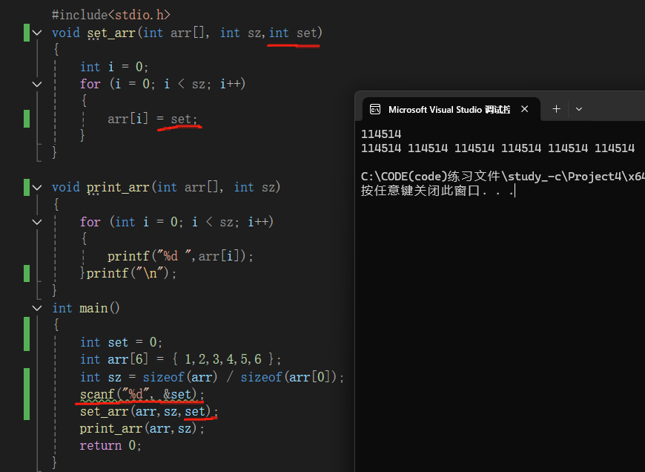The image size is (645, 472).
Task: Open the terminal tab dropdown arrow
Action: pyautogui.click(x=579, y=109)
